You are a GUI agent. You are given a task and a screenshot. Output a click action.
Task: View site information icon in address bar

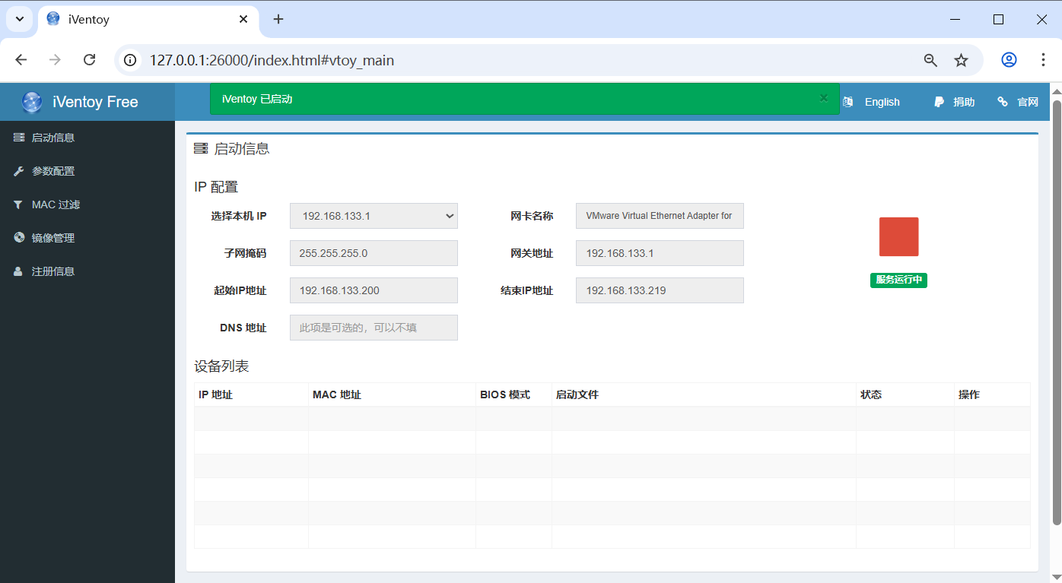131,60
